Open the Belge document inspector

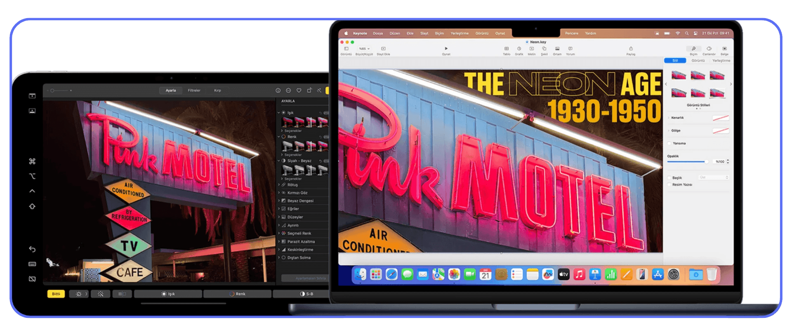click(x=724, y=49)
